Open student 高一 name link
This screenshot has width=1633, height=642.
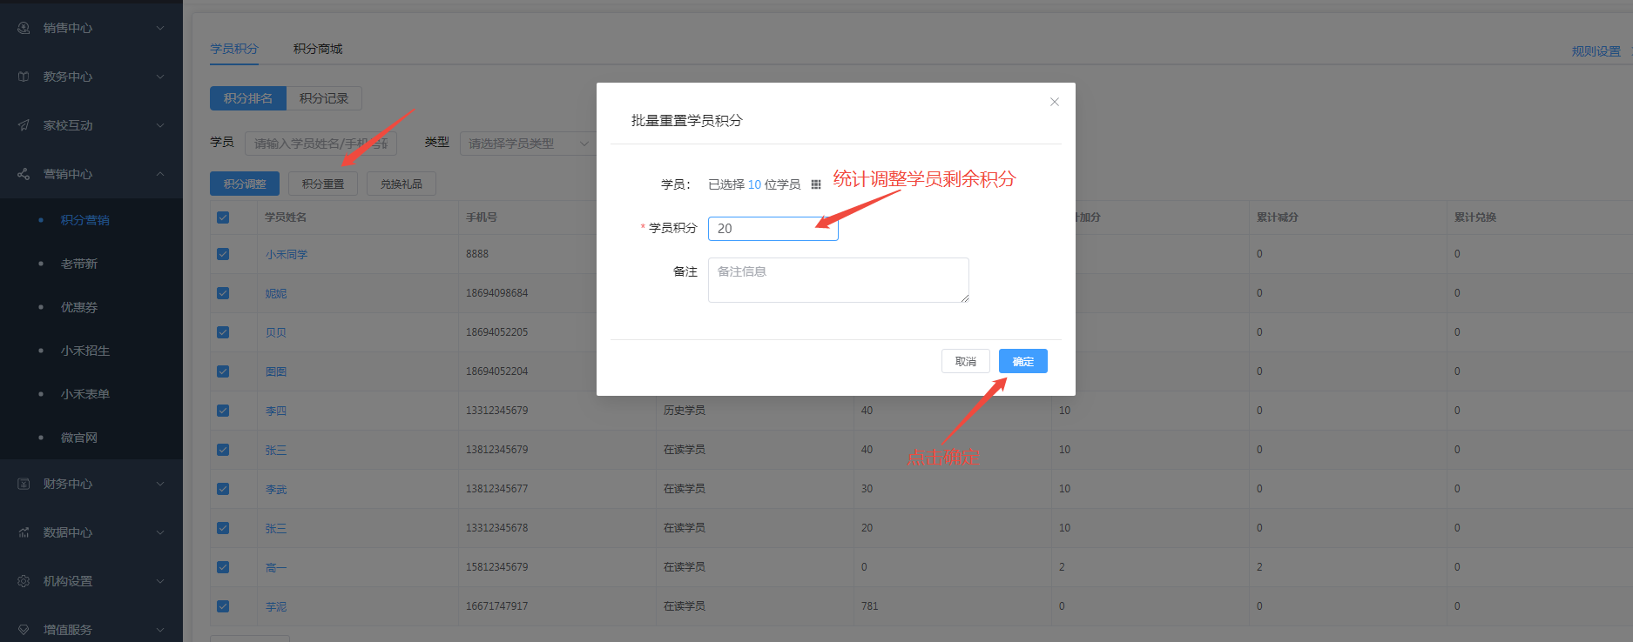click(276, 567)
